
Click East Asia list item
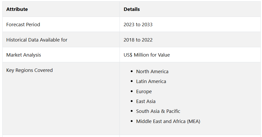146,101
